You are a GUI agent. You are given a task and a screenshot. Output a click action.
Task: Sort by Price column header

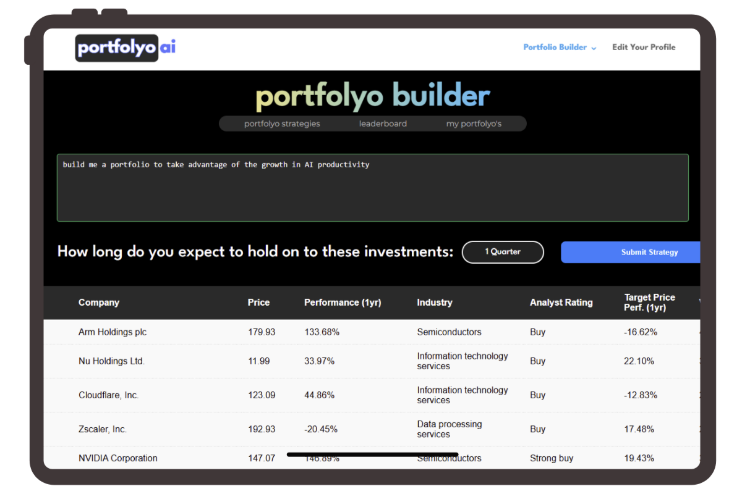tap(258, 303)
